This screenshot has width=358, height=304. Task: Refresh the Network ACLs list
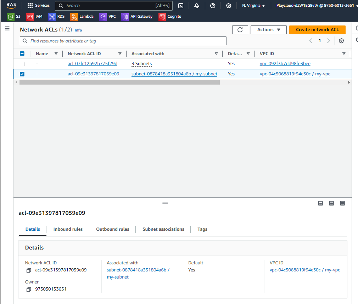[x=240, y=30]
